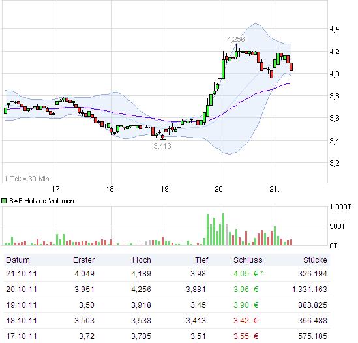This screenshot has height=343, width=358.
Task: Click the 20. date axis label
Action: [220, 189]
